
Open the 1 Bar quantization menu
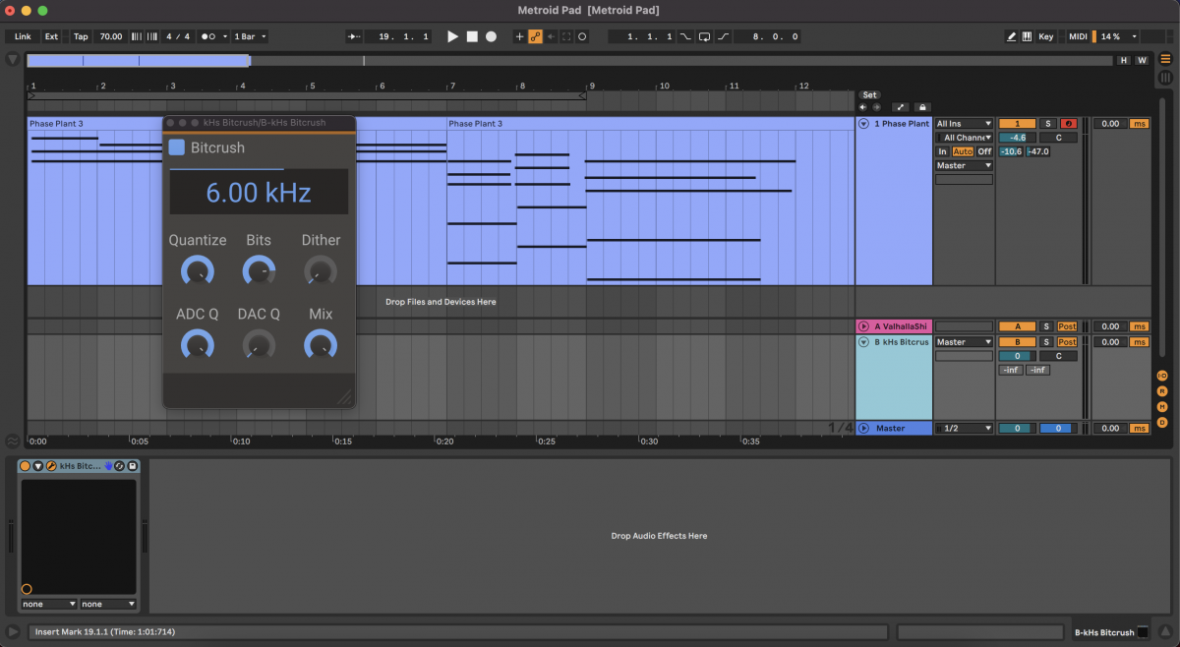pyautogui.click(x=250, y=36)
